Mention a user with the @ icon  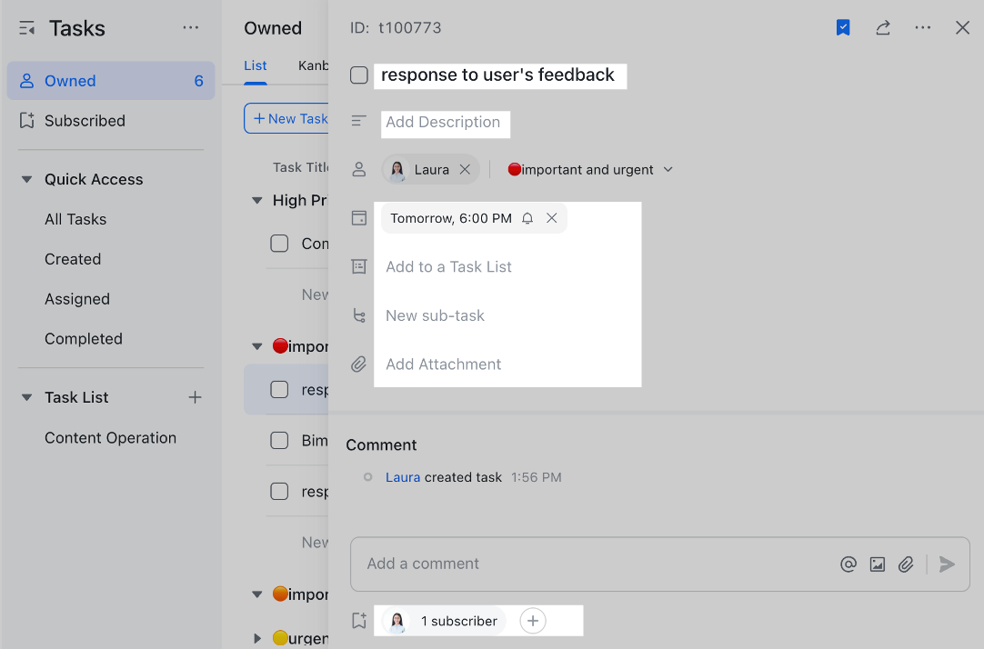848,564
